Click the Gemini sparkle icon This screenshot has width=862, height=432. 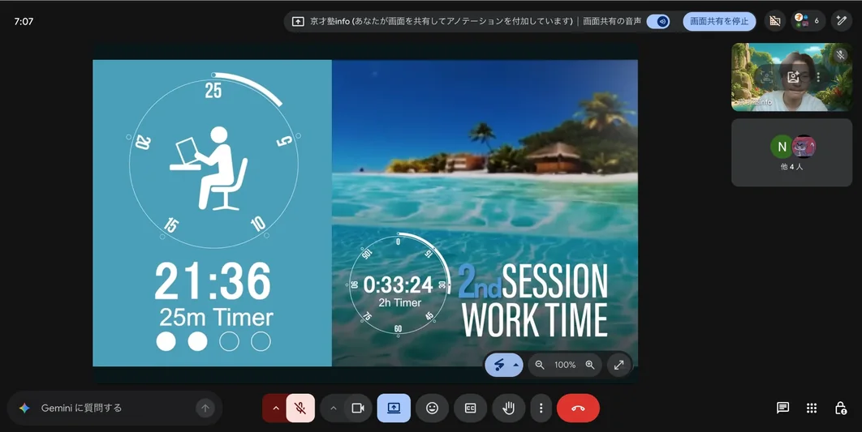tap(24, 408)
